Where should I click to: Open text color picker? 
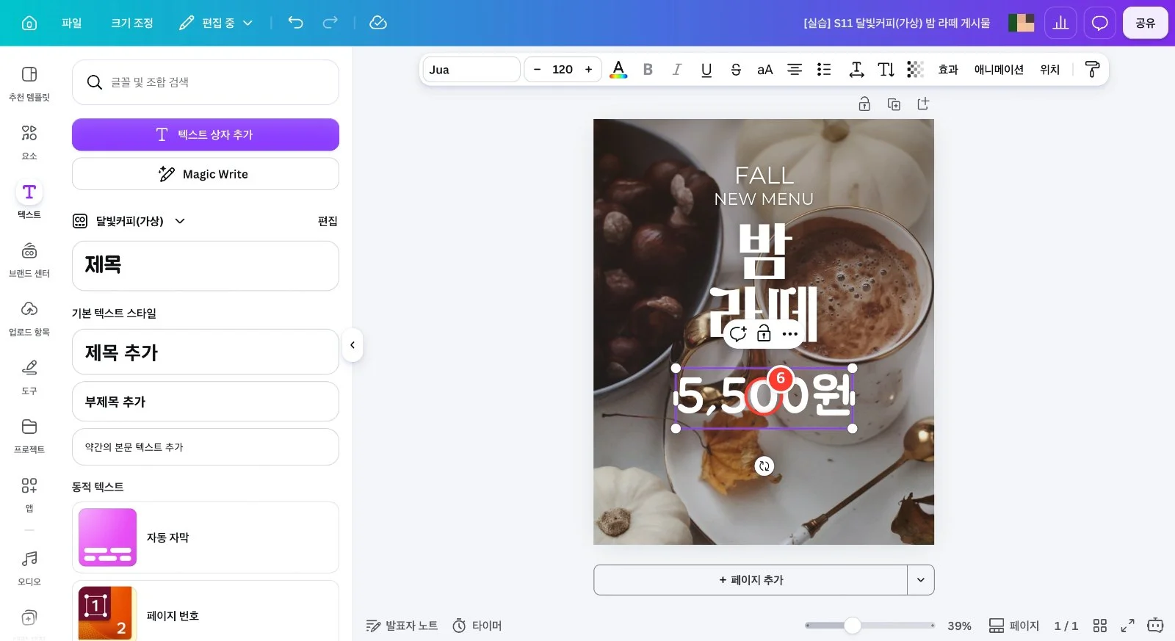click(x=618, y=70)
